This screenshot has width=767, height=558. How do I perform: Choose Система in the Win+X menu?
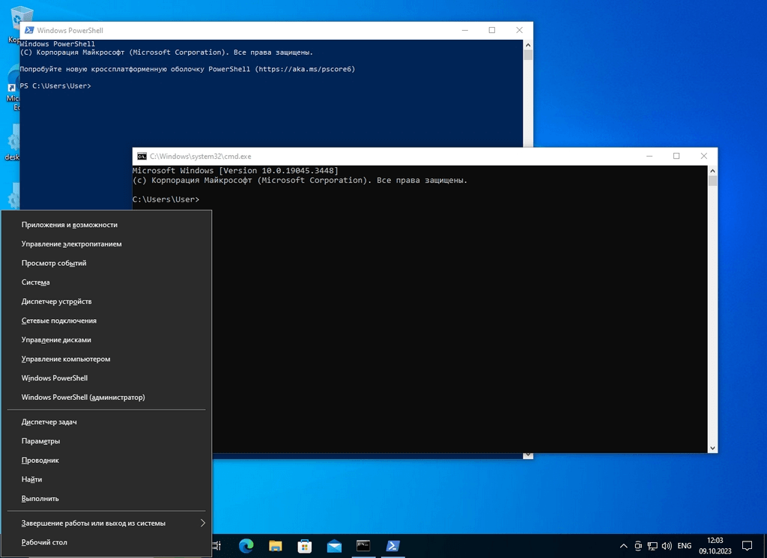[106, 282]
